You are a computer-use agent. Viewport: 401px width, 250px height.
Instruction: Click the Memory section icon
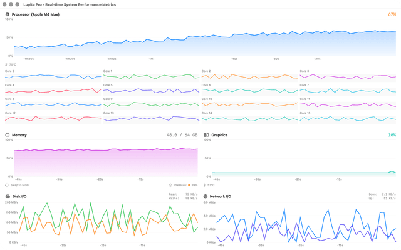click(8, 135)
